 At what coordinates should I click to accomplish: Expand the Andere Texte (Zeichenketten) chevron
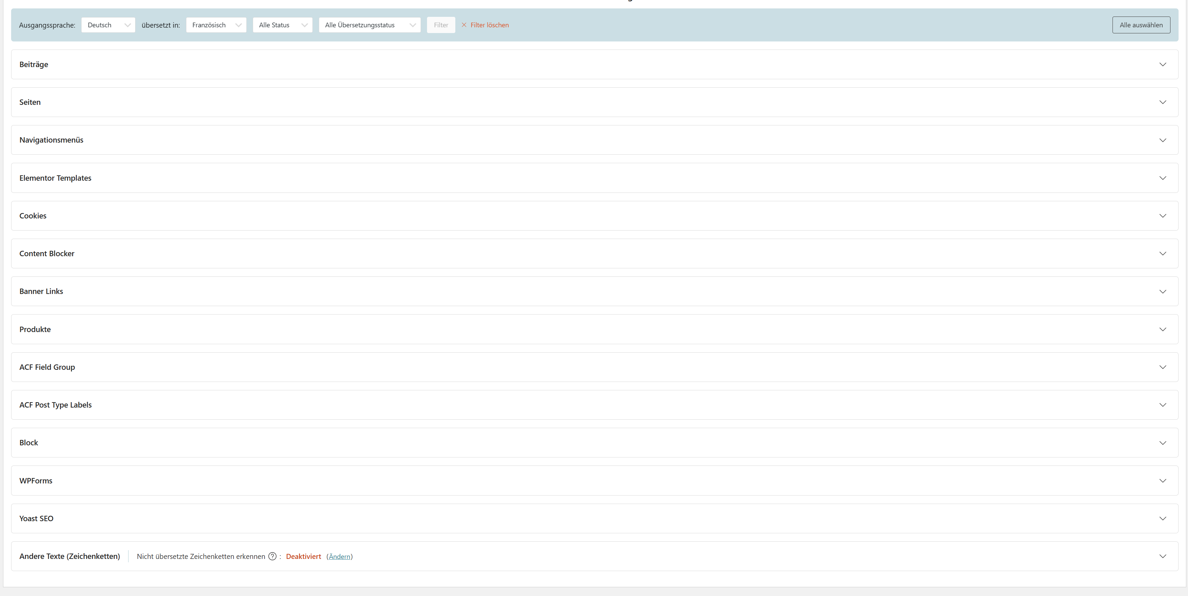(x=1163, y=556)
